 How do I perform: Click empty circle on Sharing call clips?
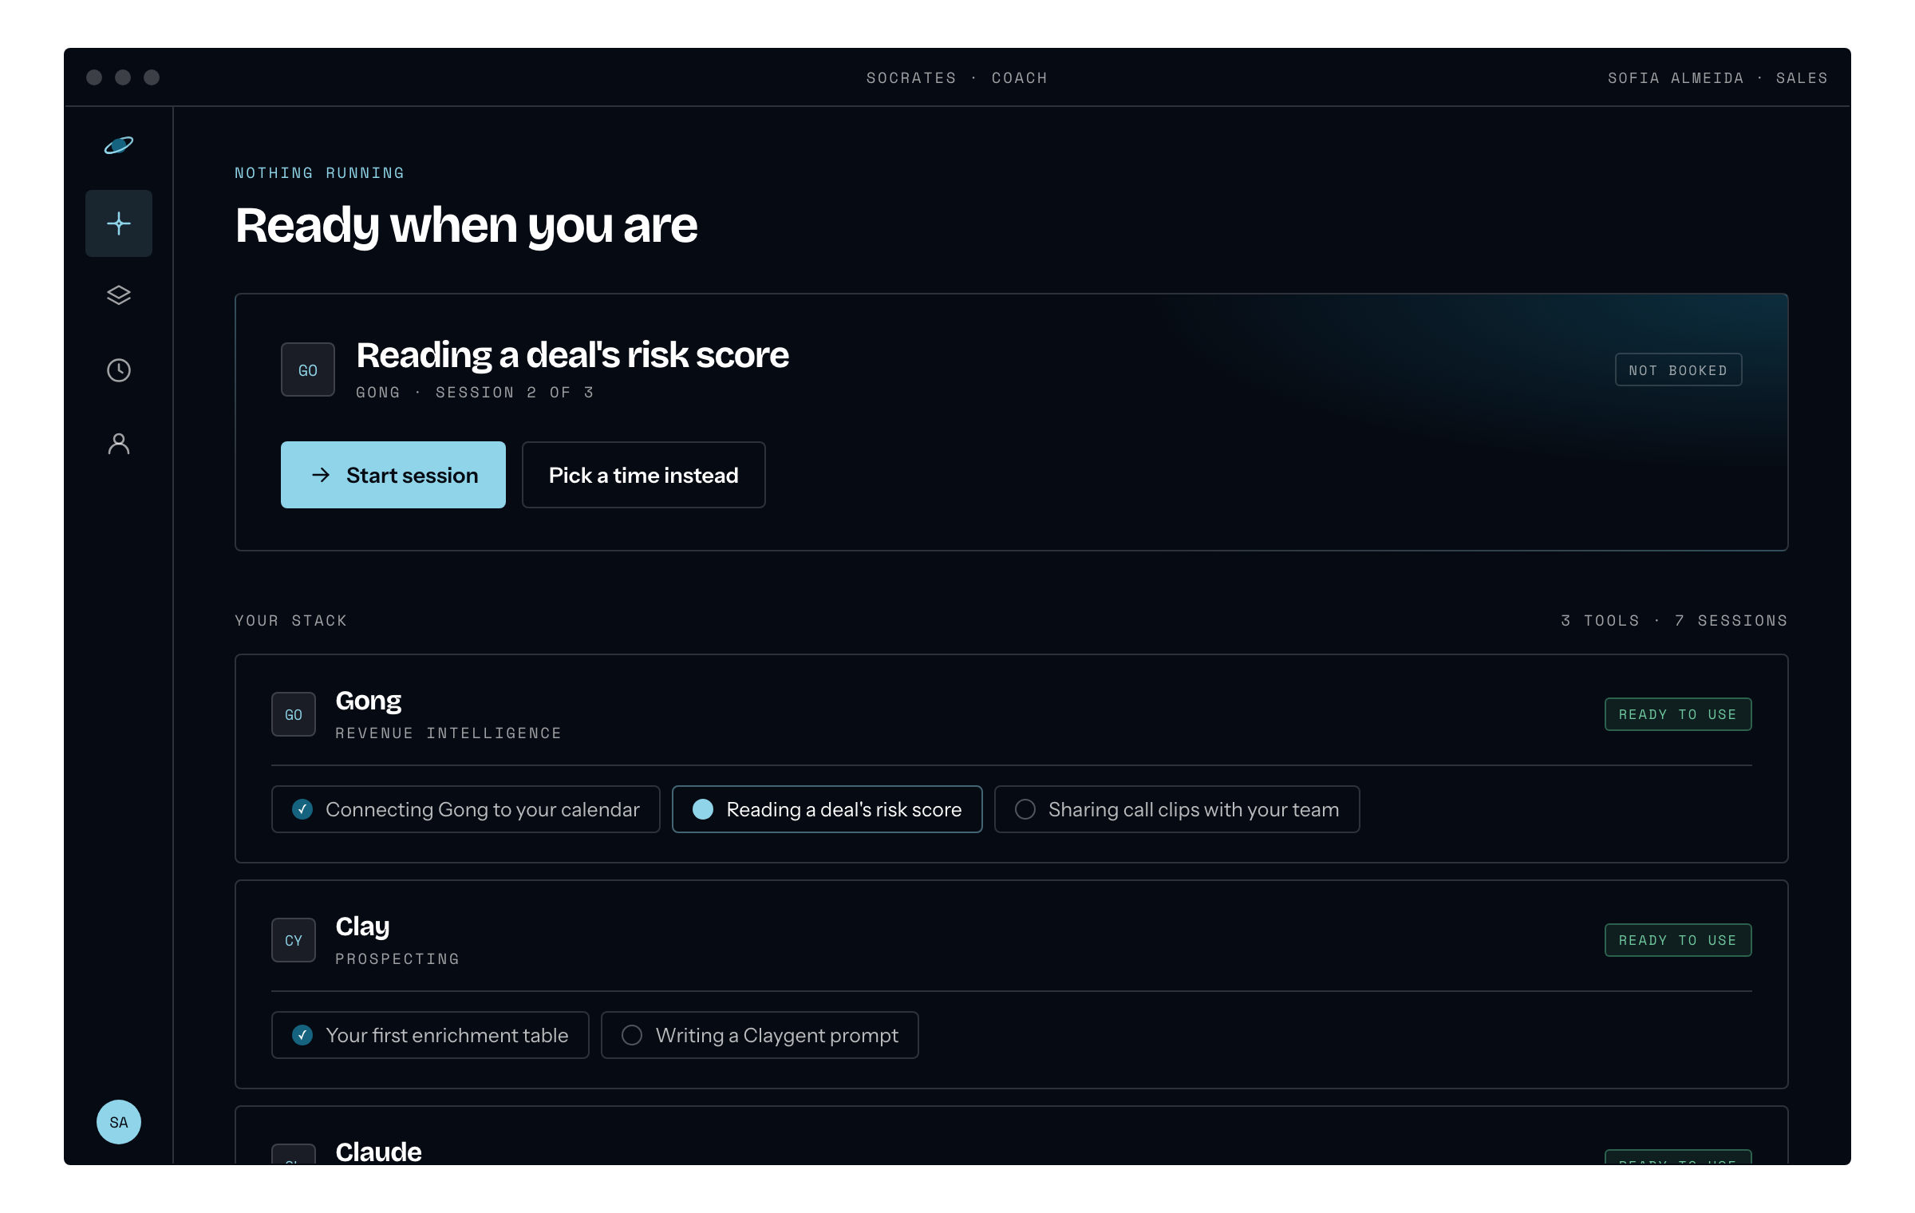[x=1025, y=809]
